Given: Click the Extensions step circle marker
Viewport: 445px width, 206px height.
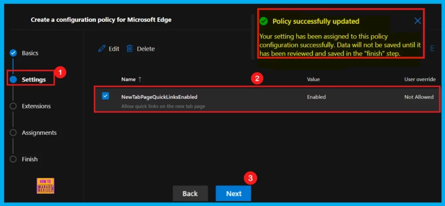Looking at the screenshot, I should (13, 106).
